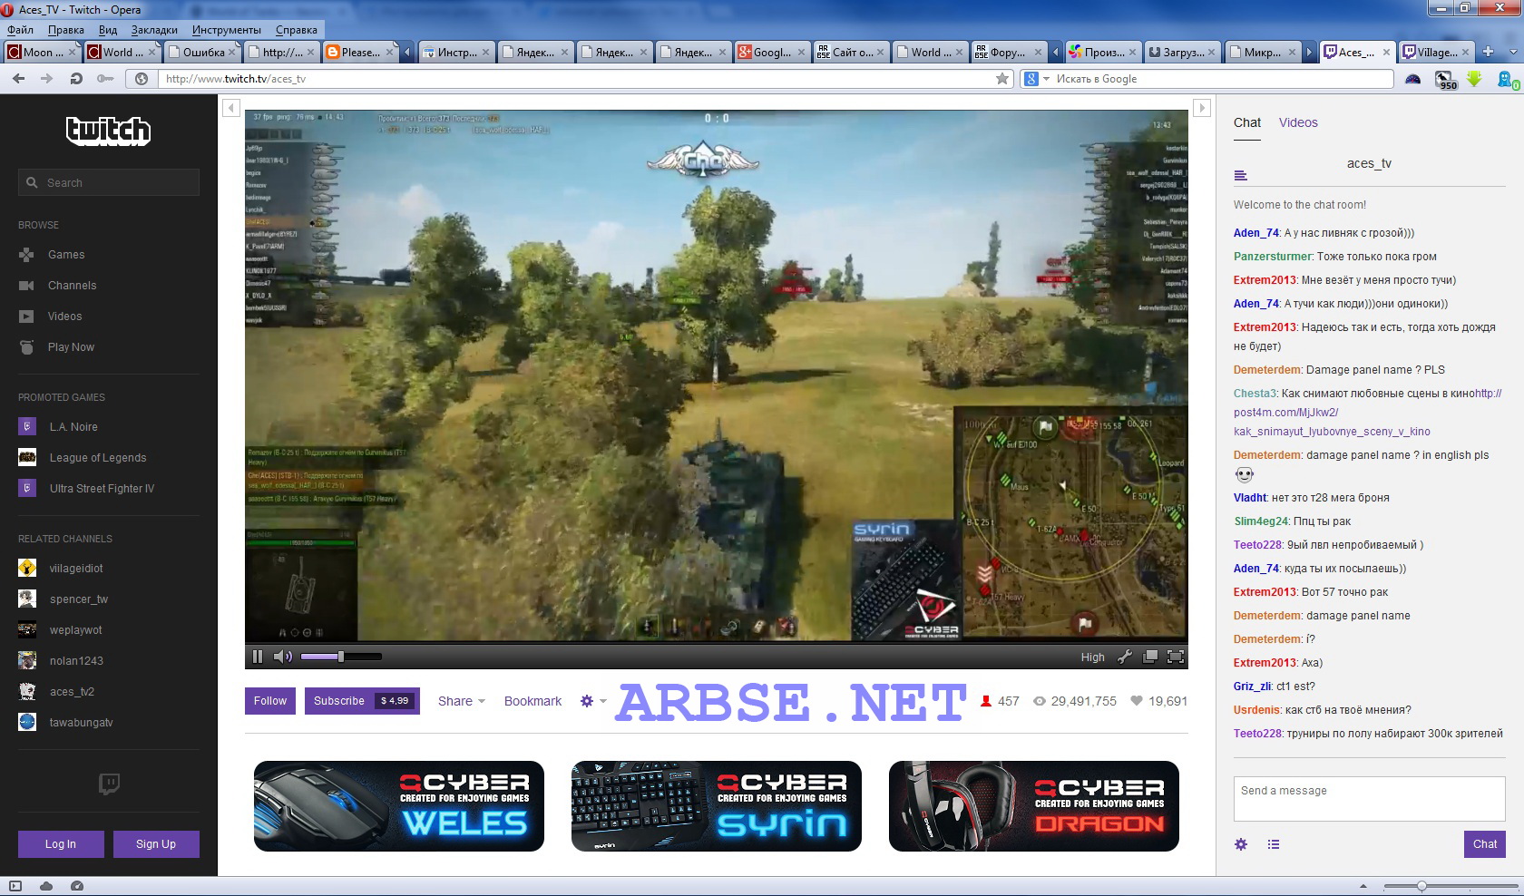Show the chat viewer list icon
Viewport: 1524px width, 896px height.
tap(1274, 844)
